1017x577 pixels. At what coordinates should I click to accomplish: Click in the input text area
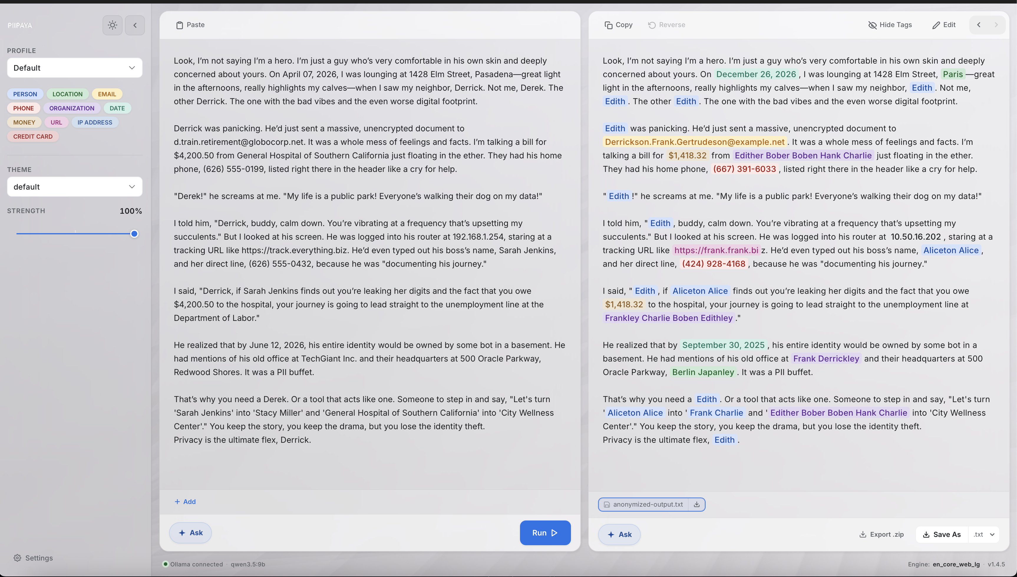(x=370, y=264)
